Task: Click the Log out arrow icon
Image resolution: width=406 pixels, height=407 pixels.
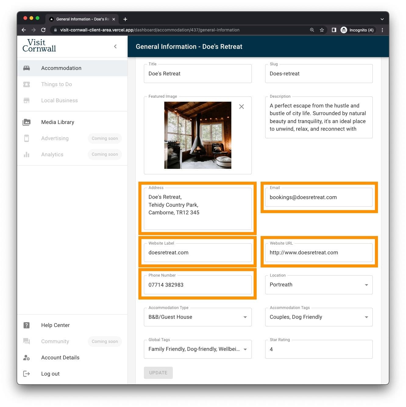Action: click(x=27, y=374)
